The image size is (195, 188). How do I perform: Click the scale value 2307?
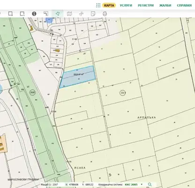click(54, 185)
